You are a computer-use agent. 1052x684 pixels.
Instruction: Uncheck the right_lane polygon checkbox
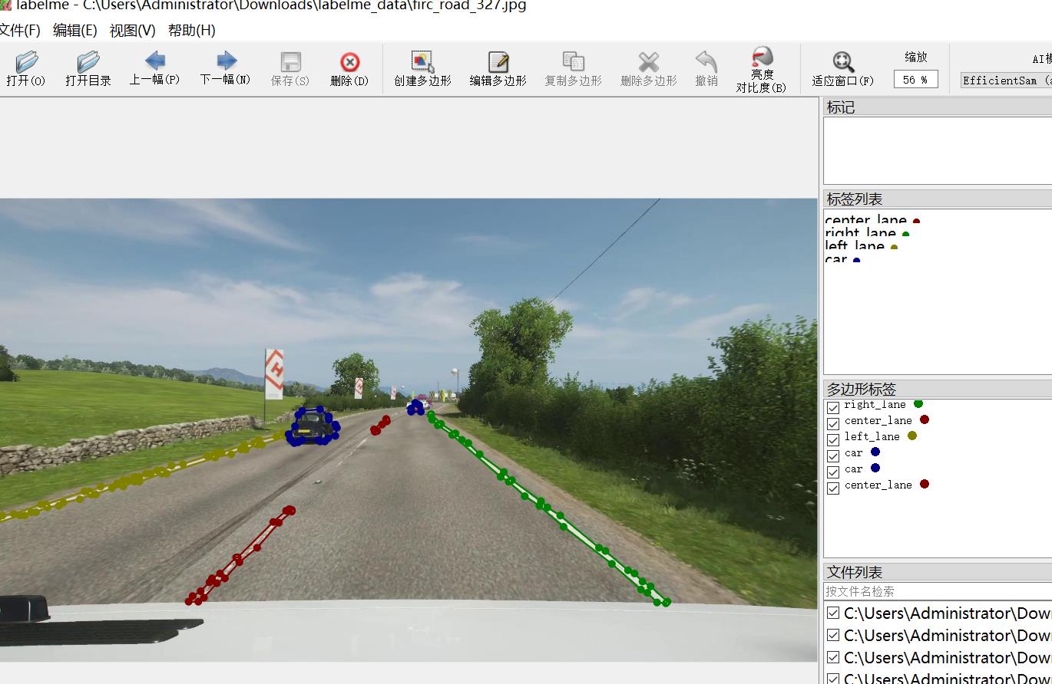[833, 407]
